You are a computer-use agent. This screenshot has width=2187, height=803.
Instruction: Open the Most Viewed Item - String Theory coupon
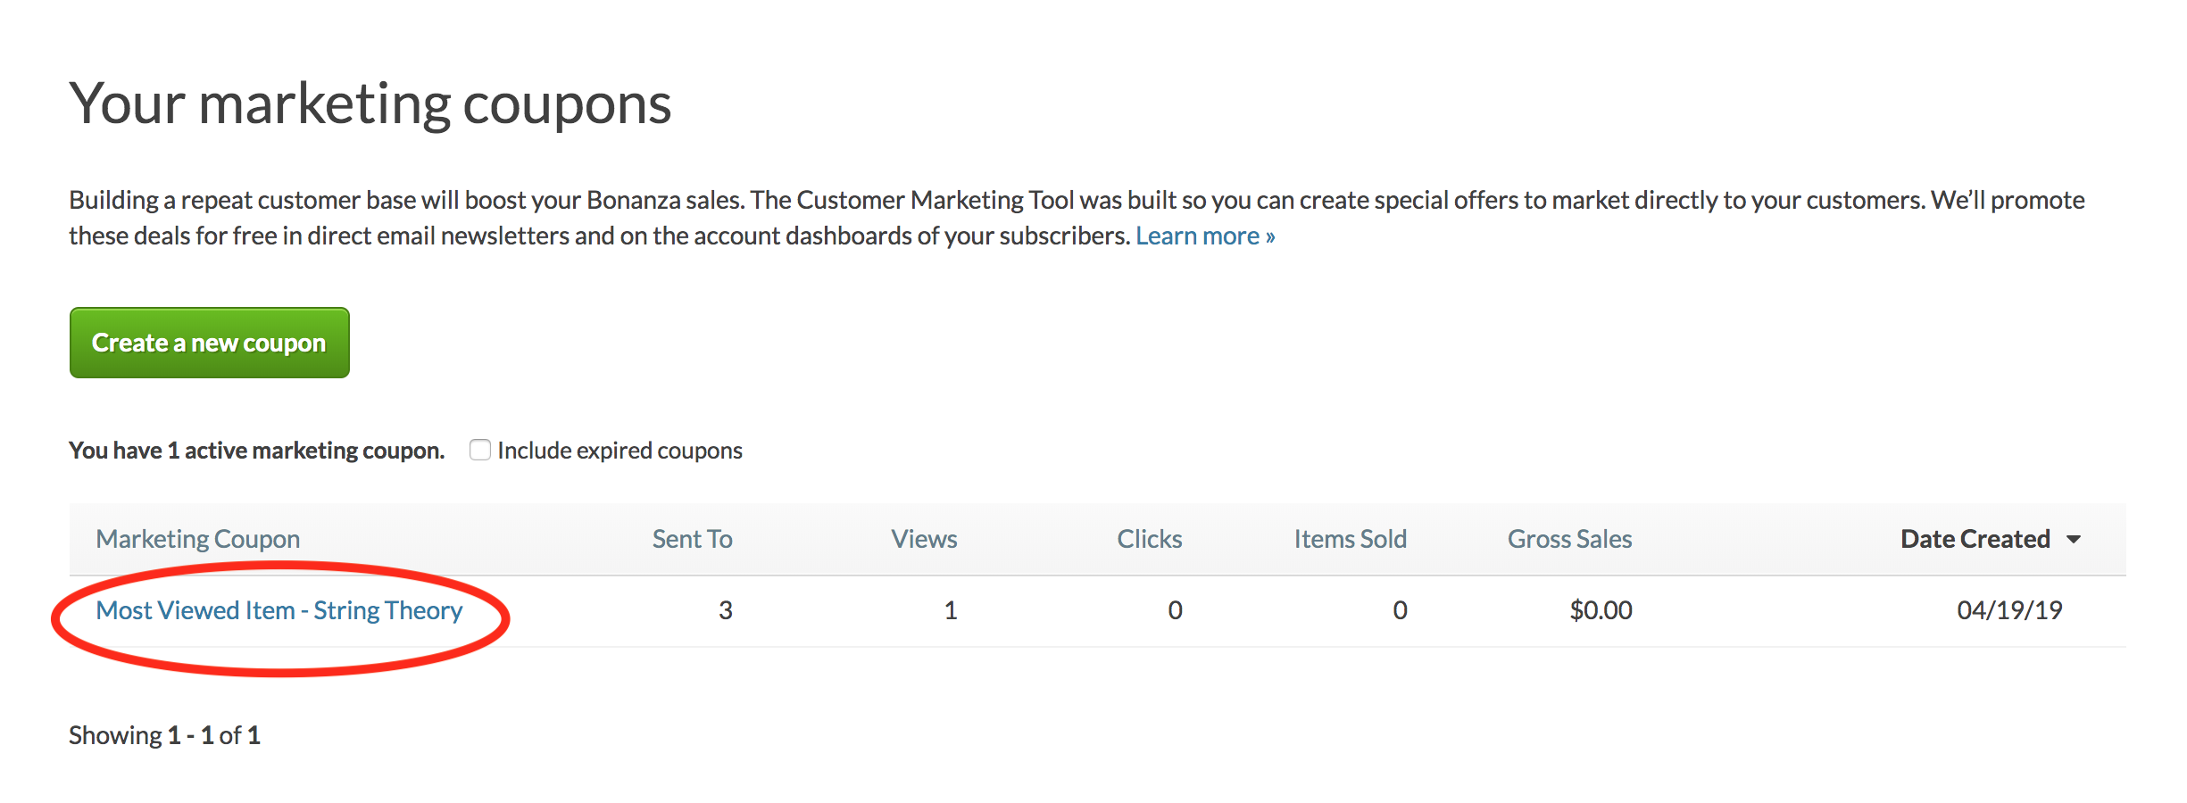(x=279, y=610)
